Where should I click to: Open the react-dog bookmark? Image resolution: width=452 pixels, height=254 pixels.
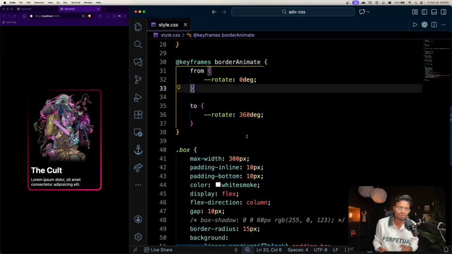[9, 22]
